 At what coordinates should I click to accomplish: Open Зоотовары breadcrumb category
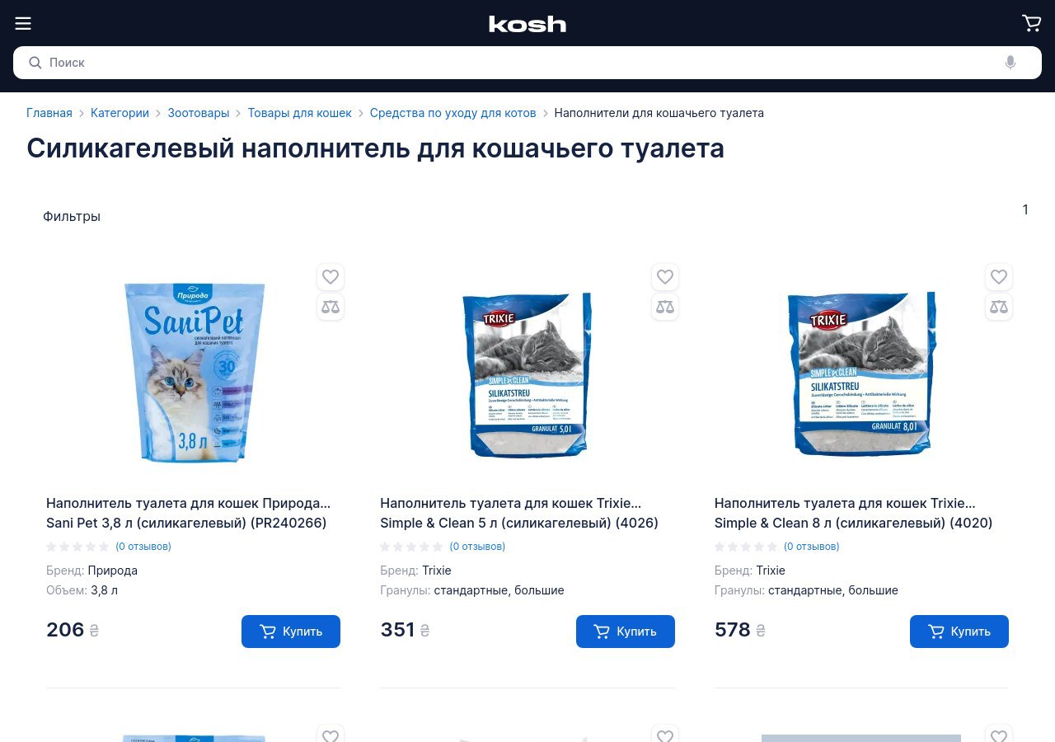199,113
